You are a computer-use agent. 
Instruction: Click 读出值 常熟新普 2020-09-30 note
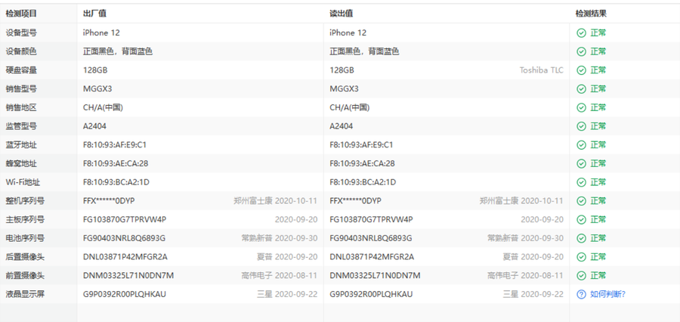point(526,238)
